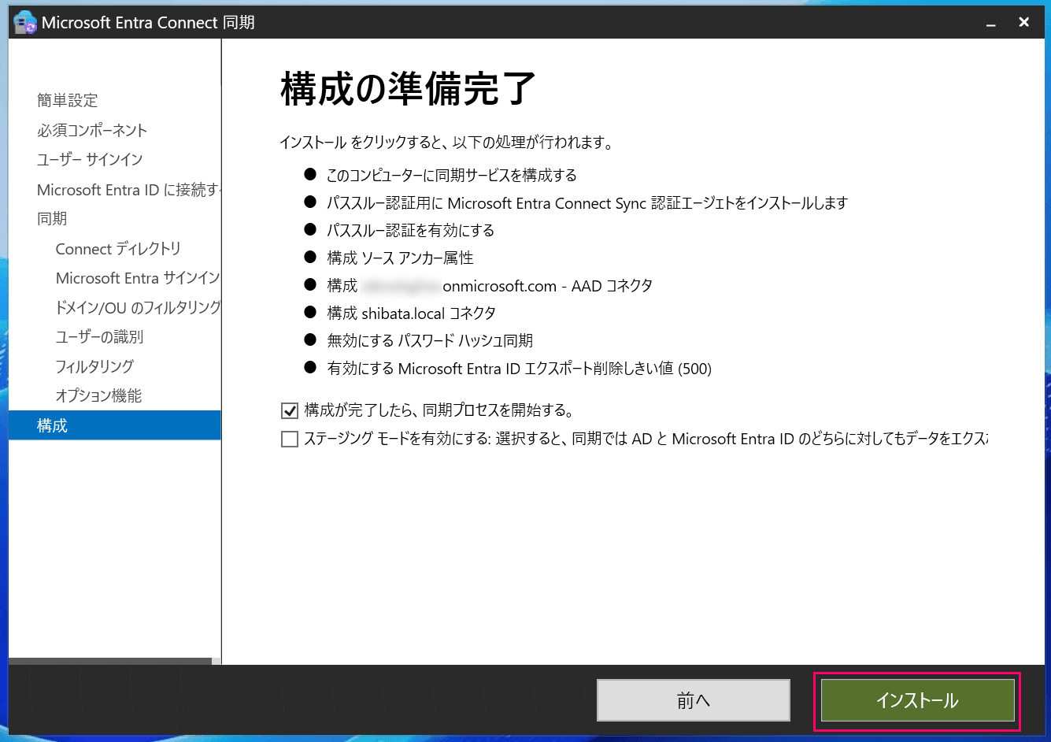
Task: Click the 構成の準備完了 heading
Action: [x=408, y=88]
